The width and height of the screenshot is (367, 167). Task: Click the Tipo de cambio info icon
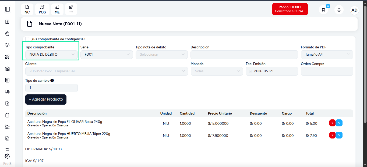[52, 80]
